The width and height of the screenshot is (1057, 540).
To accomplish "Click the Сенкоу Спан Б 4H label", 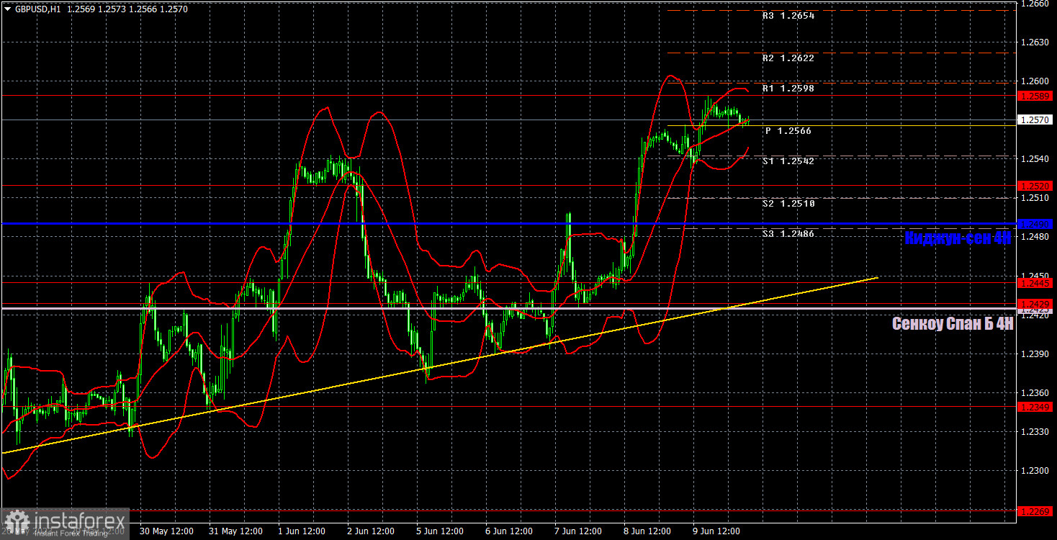I will pos(953,324).
